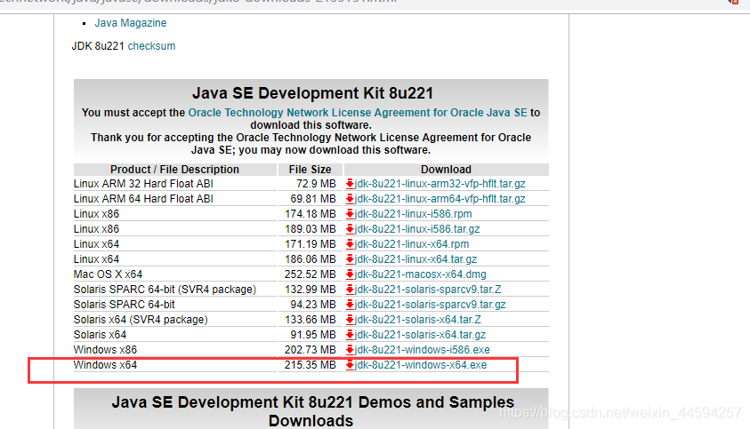
Task: Click download arrow icon for macosx-x64.dmg
Action: tap(350, 274)
